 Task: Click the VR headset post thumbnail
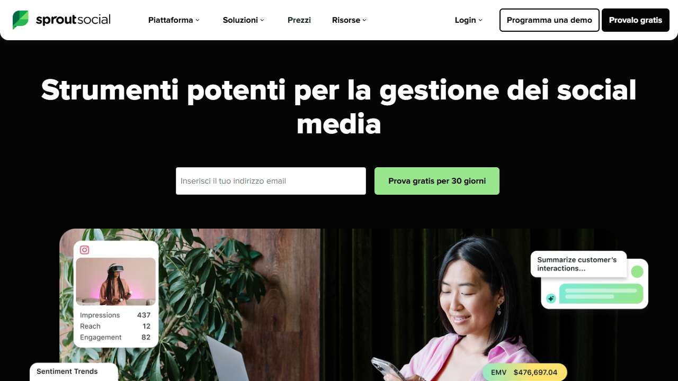coord(116,282)
